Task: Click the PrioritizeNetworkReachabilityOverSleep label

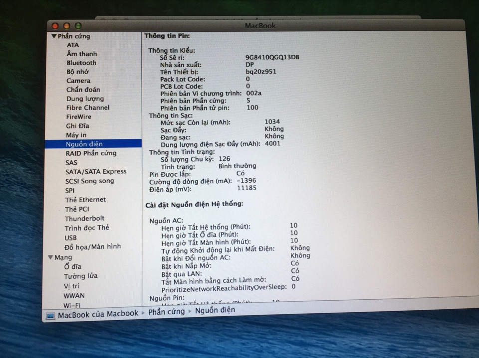Action: [x=224, y=288]
